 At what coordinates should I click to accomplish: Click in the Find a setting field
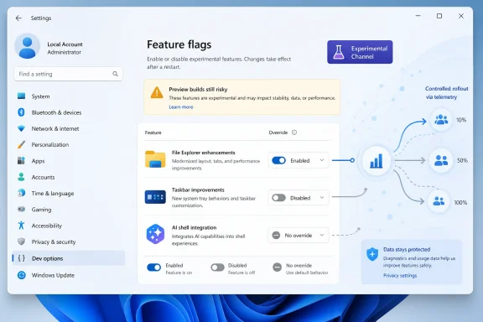(x=69, y=74)
